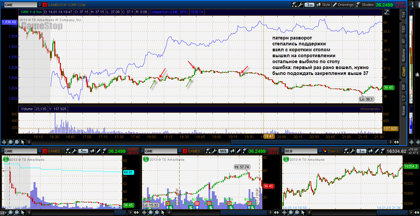Open chart settings wrench on main GME chart
Screen dimensions: 420x216
point(301,5)
